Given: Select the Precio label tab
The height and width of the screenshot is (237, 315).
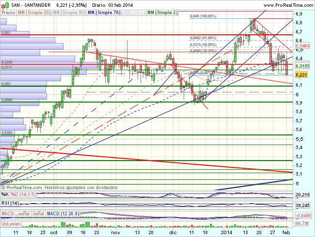Looking at the screenshot, I should coord(8,13).
